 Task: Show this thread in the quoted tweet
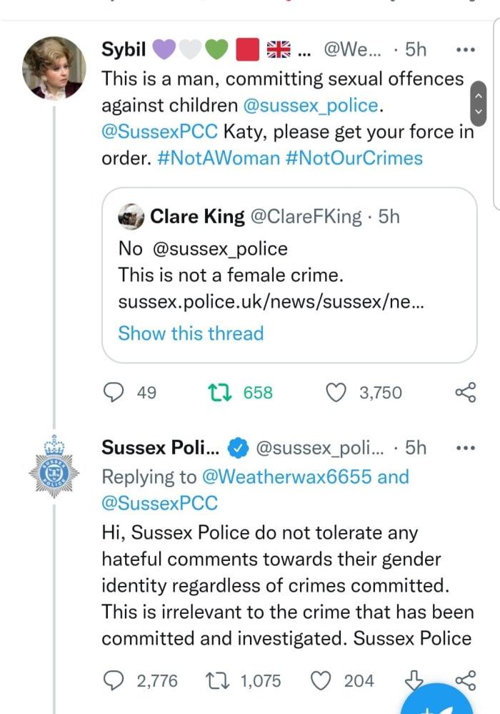point(191,333)
